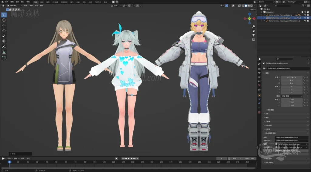Open the outliner filter dropdown
This screenshot has width=311, height=172.
click(x=304, y=6)
